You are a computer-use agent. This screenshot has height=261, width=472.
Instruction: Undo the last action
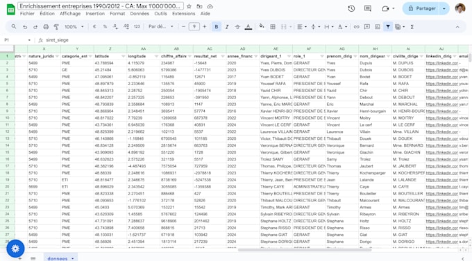[x=25, y=27]
